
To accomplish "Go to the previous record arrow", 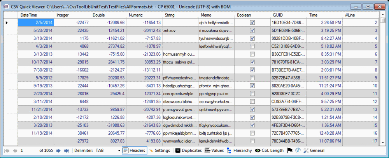I will coord(15,151).
